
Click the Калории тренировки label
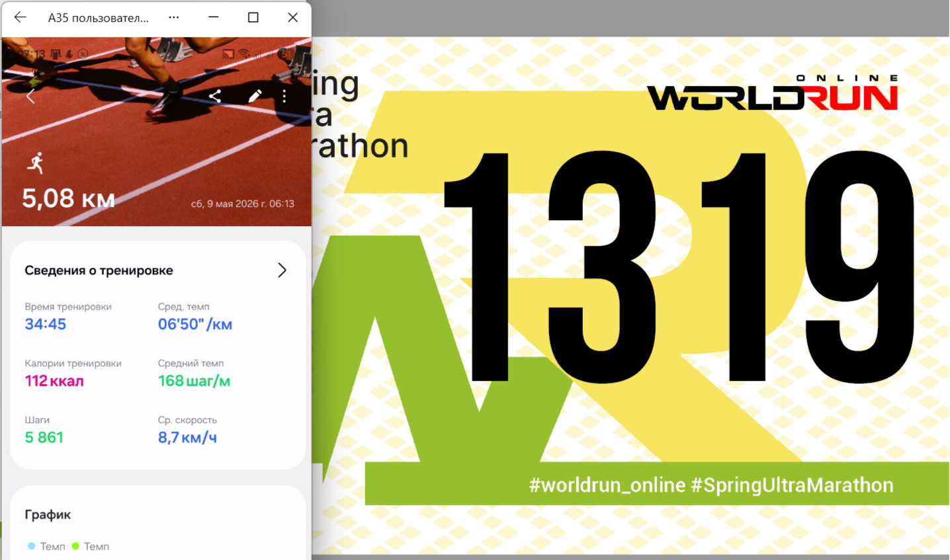tap(73, 364)
